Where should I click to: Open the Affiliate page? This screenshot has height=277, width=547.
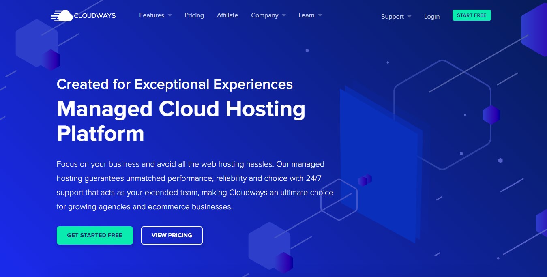coord(227,15)
